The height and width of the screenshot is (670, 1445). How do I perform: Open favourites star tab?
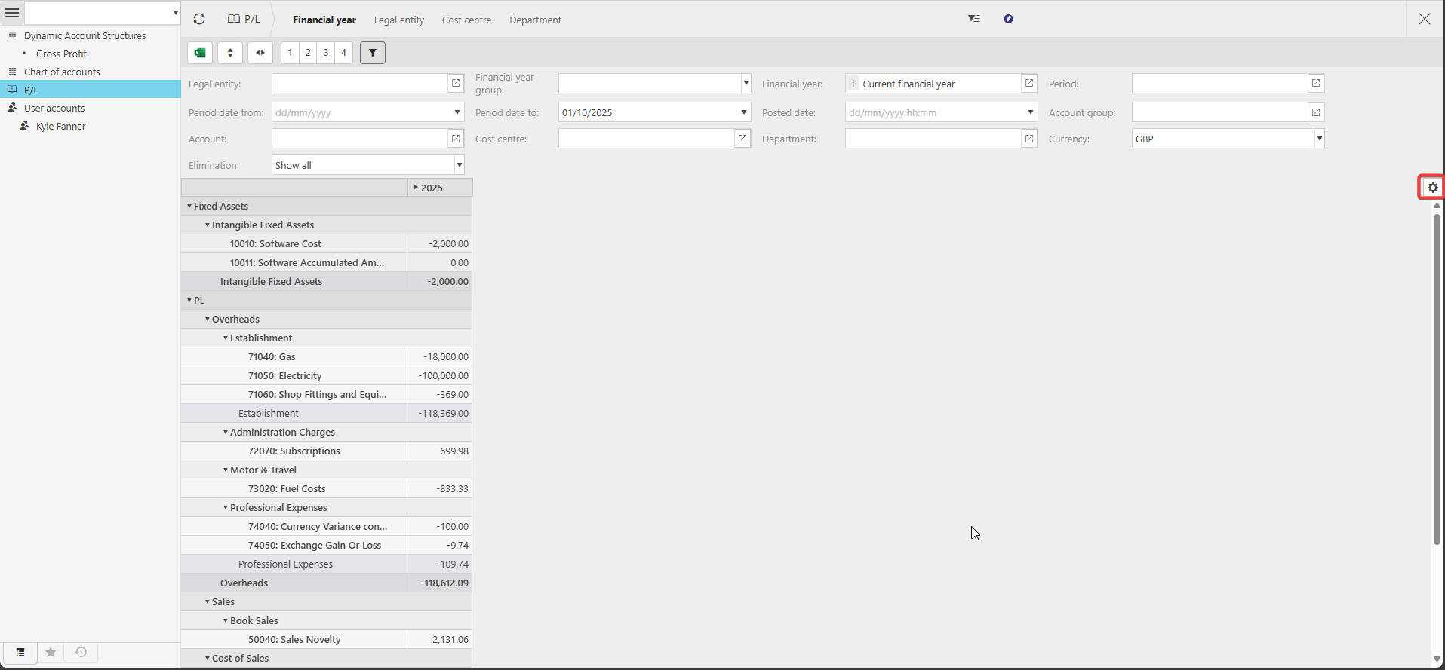click(x=51, y=653)
